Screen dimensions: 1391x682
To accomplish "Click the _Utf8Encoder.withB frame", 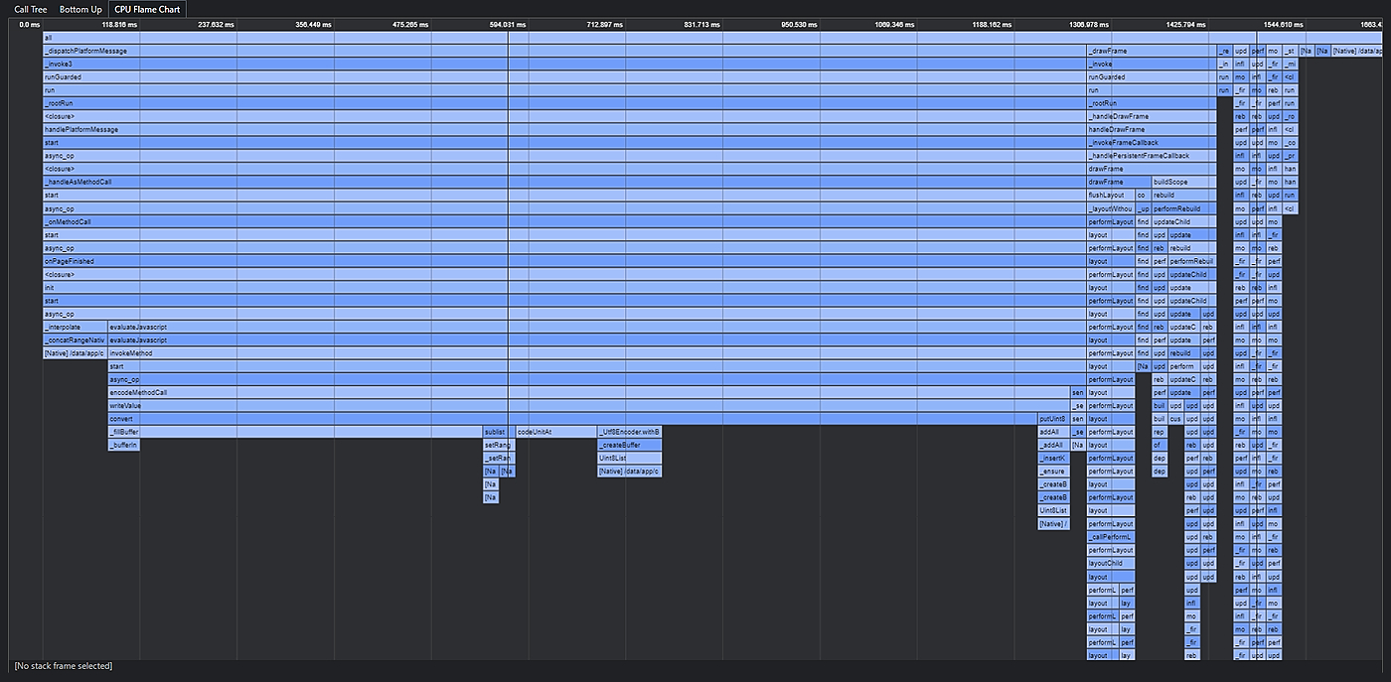I will click(x=629, y=432).
